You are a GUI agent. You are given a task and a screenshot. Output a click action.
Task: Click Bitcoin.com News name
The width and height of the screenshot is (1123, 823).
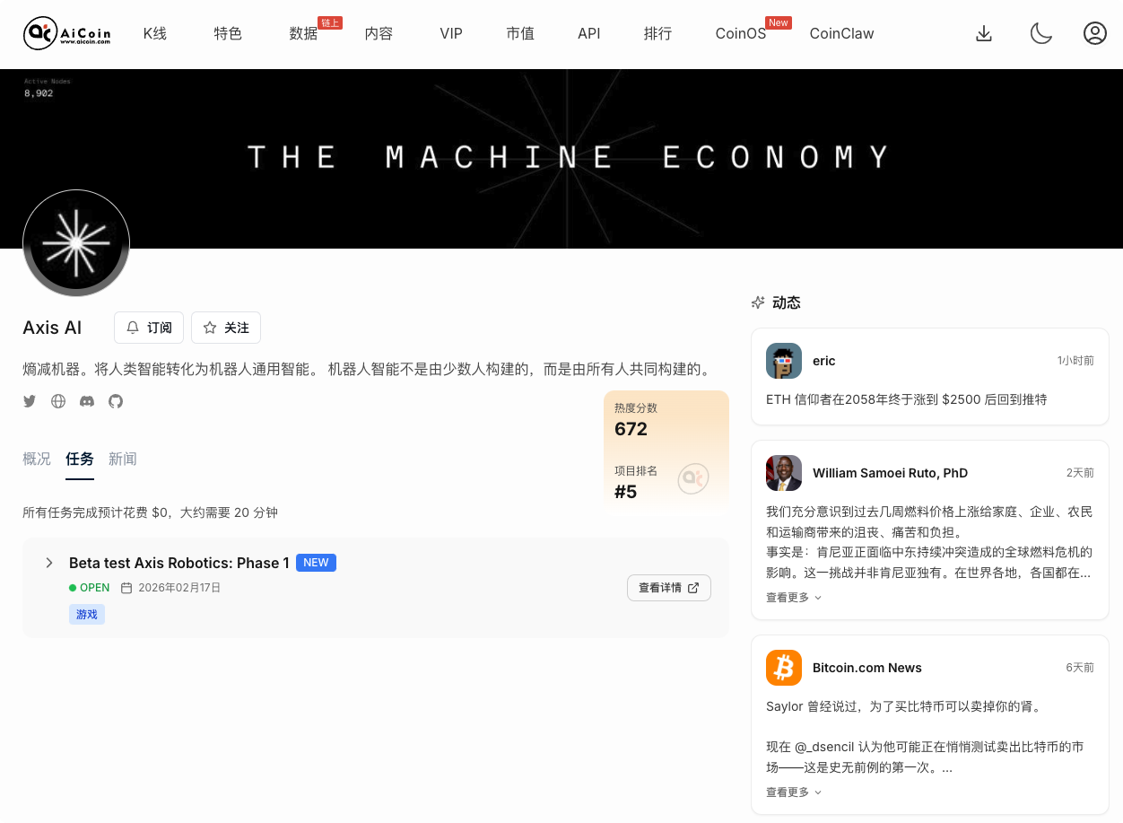point(867,668)
